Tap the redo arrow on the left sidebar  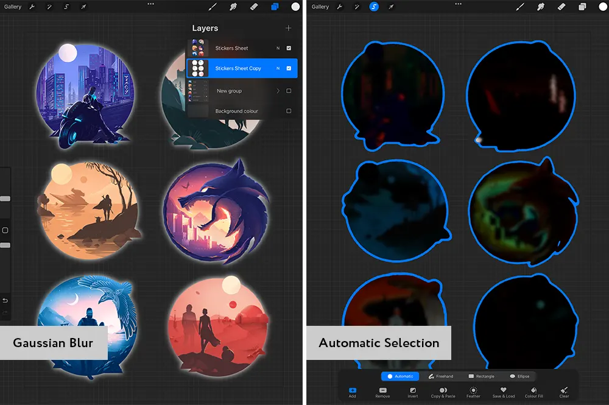(5, 312)
